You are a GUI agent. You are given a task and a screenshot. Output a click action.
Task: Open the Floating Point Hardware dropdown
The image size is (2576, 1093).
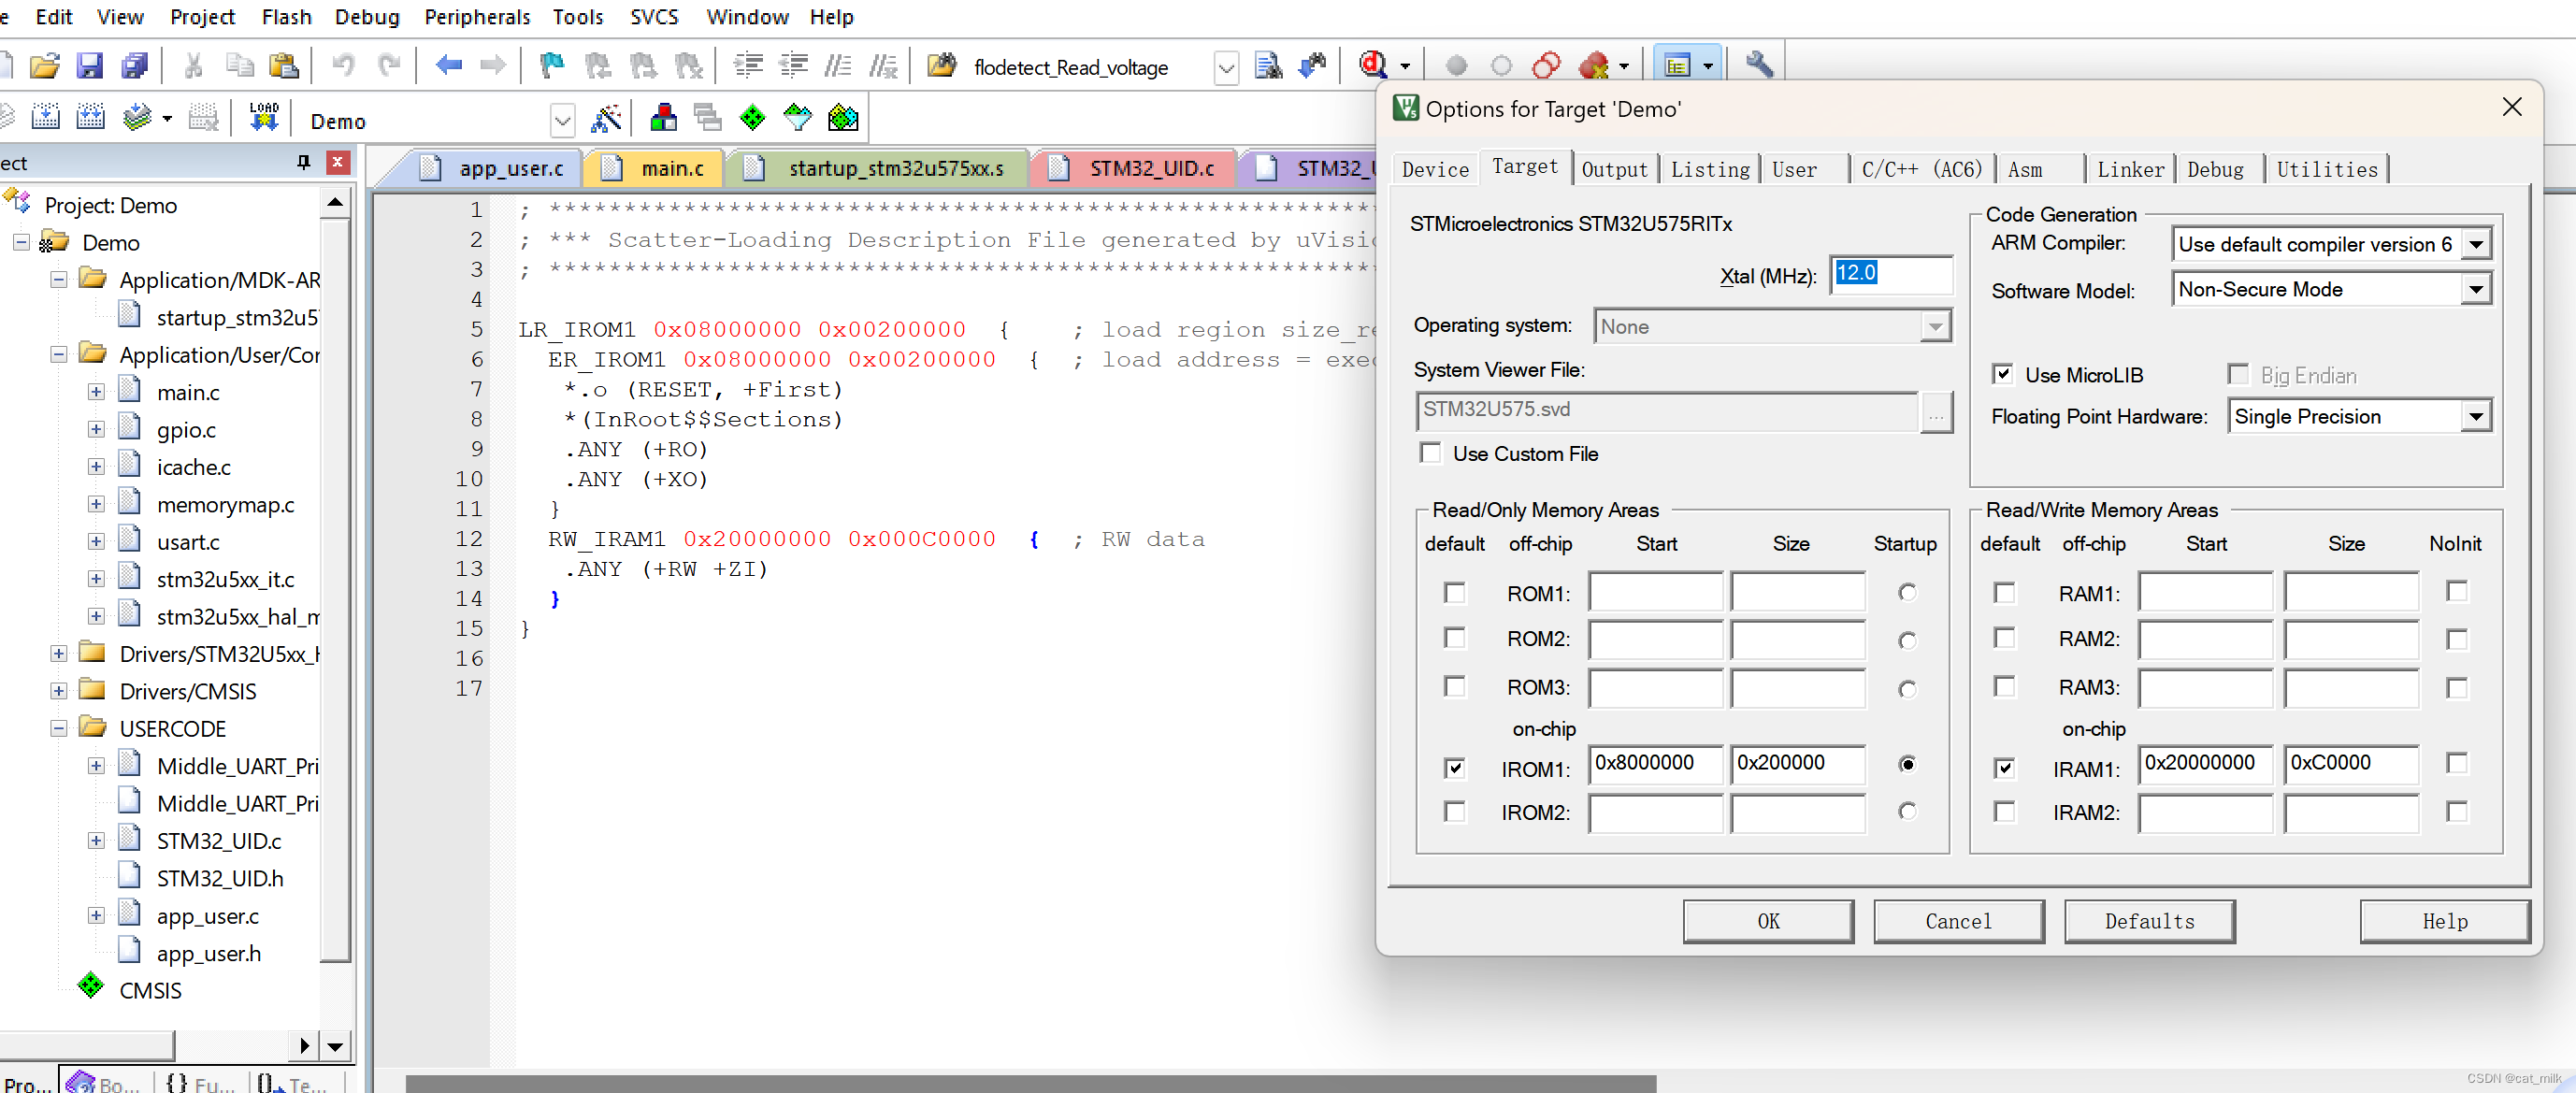pos(2476,416)
